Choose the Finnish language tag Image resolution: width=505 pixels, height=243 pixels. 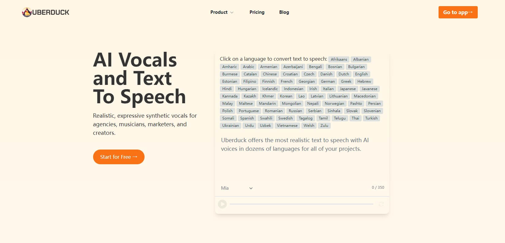coord(268,82)
